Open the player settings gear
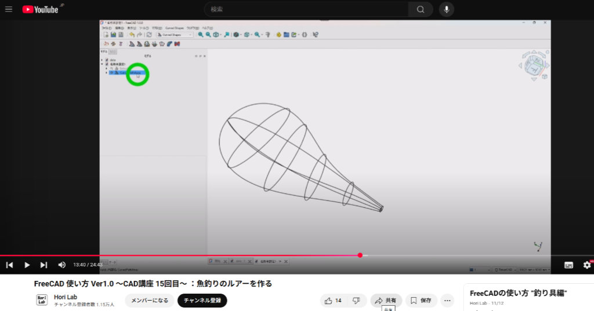594x311 pixels. [x=586, y=265]
